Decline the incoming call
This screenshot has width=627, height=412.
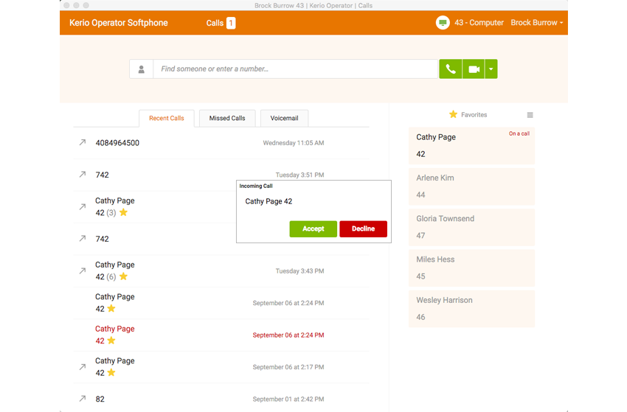click(x=363, y=229)
